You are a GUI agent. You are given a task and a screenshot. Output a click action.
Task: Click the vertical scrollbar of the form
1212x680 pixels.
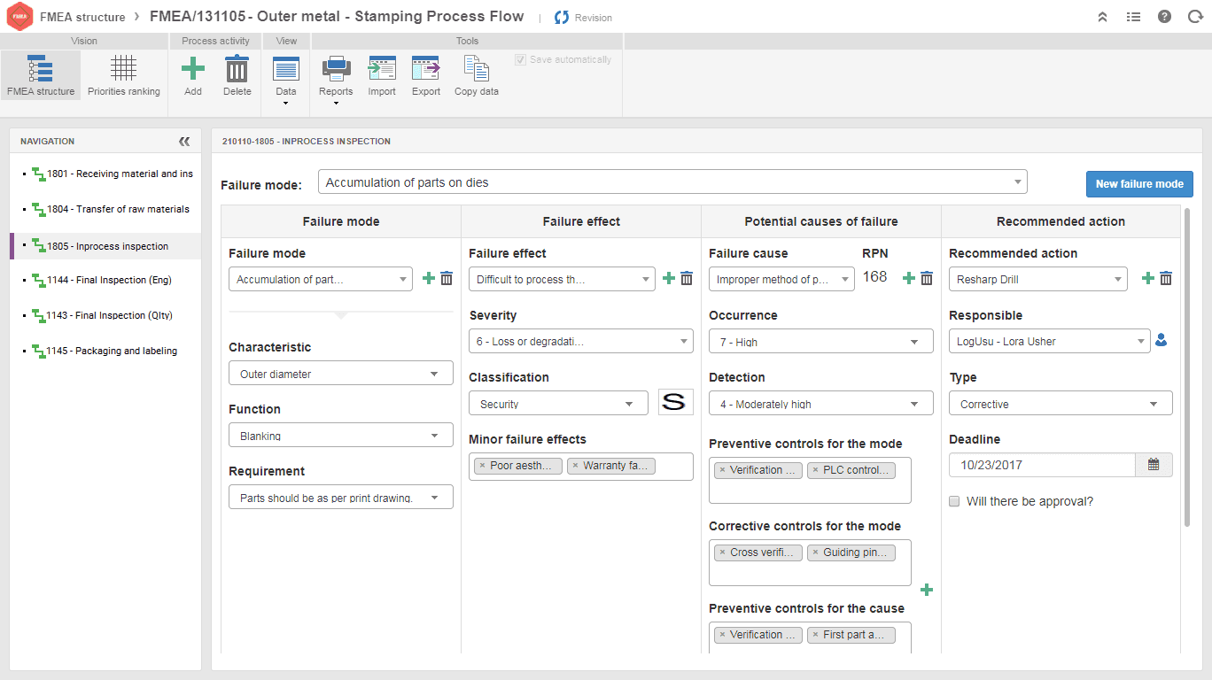tap(1187, 367)
